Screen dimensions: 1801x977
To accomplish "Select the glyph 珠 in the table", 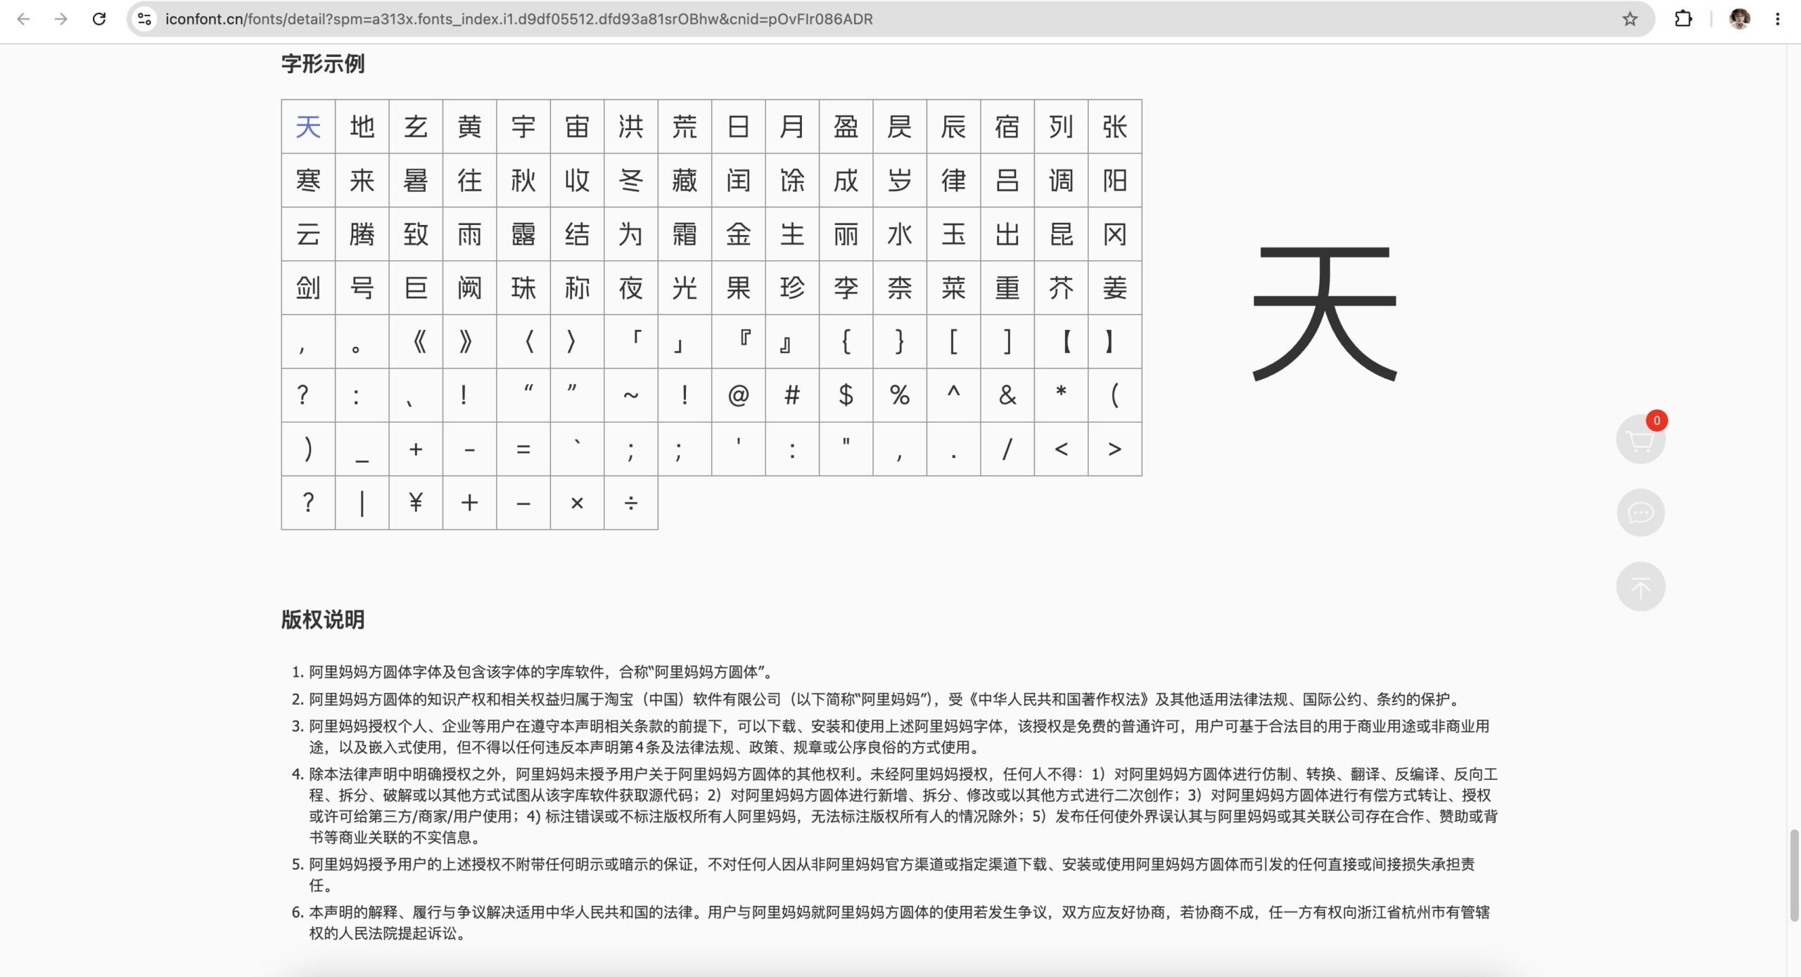I will (x=523, y=288).
